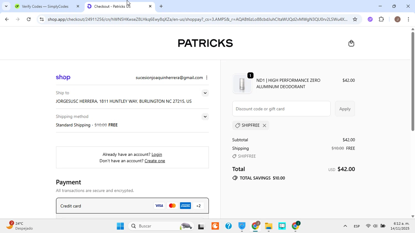Click the shipping address text JORGESUSC HERRERA

tap(124, 101)
